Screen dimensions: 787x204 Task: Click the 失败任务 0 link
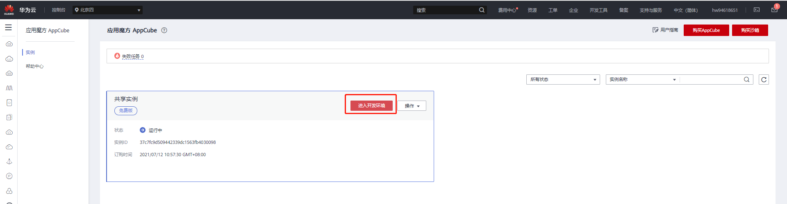coord(133,56)
